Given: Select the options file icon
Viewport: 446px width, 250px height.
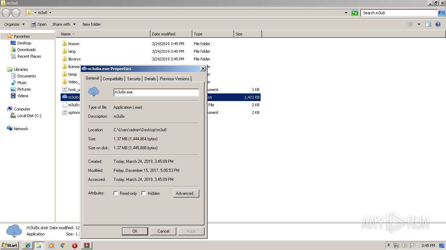Looking at the screenshot, I should 64,112.
